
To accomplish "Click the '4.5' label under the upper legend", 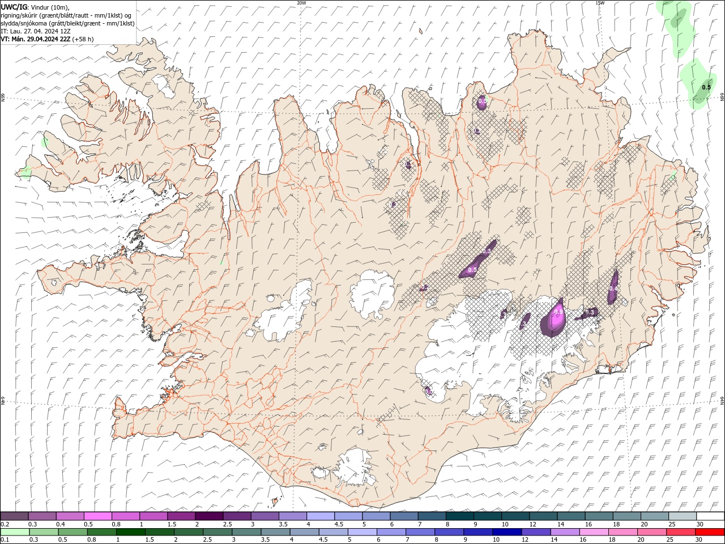I will (x=339, y=524).
